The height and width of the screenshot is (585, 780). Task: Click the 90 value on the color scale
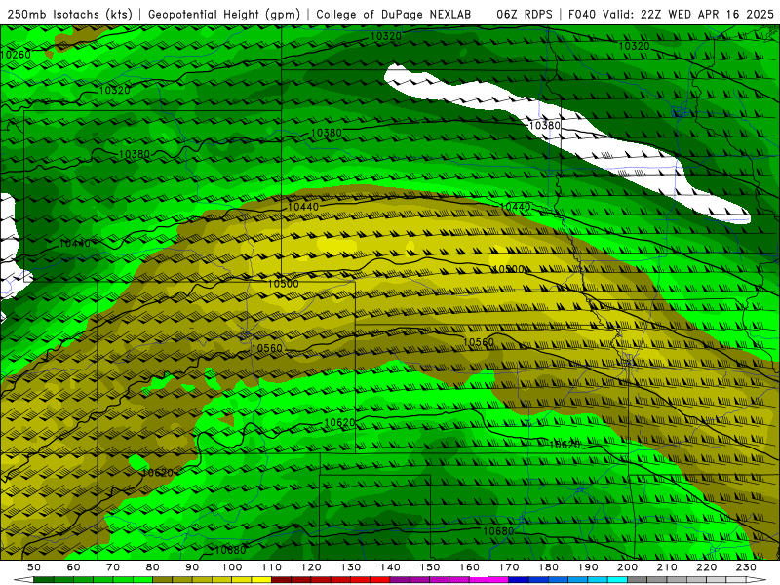point(192,567)
